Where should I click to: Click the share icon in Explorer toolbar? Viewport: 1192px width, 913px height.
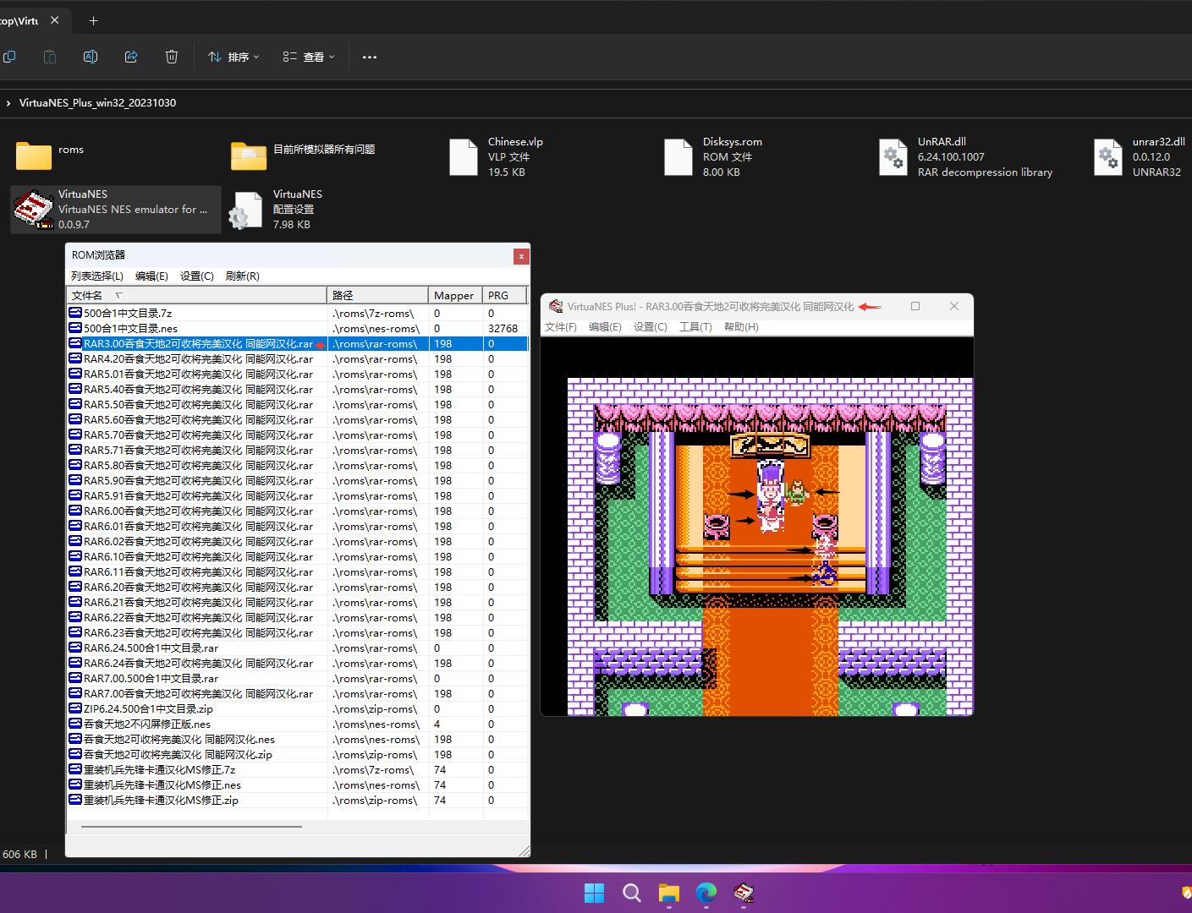click(x=131, y=57)
